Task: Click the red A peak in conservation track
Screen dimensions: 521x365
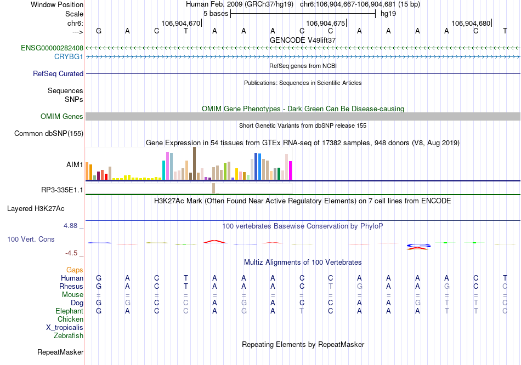Action: pos(216,242)
